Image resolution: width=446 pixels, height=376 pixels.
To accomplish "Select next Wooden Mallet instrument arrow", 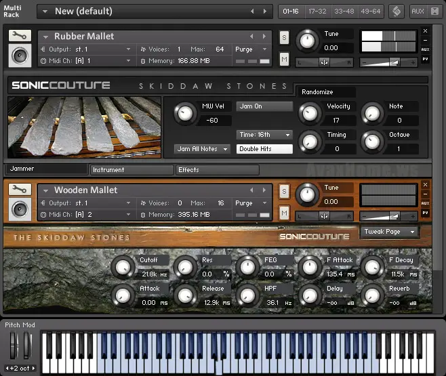I will 264,190.
